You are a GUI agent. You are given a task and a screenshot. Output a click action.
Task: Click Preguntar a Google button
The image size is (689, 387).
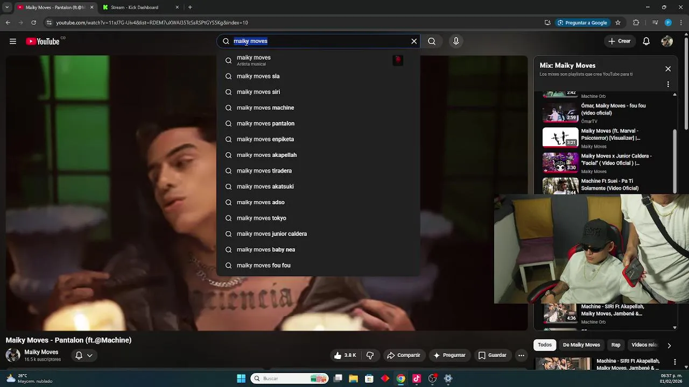coord(582,23)
